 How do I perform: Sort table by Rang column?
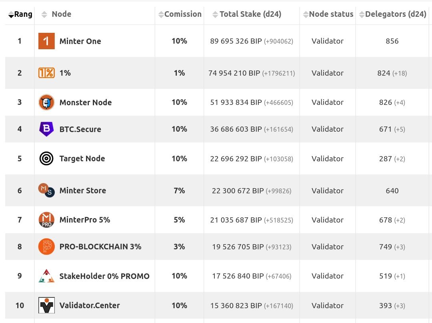pos(20,14)
